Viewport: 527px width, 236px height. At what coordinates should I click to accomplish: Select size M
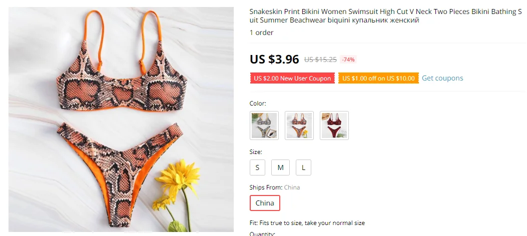(280, 167)
